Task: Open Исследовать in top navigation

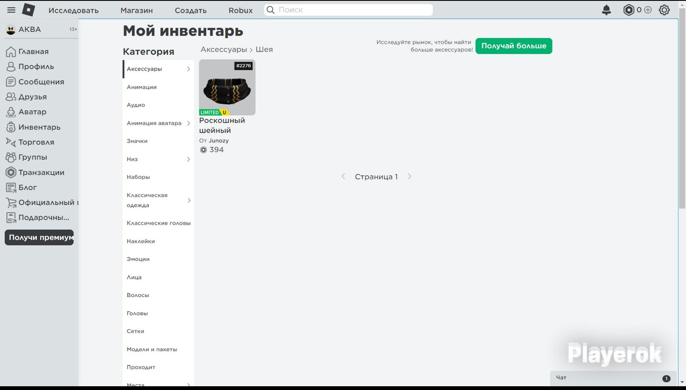Action: [x=74, y=10]
